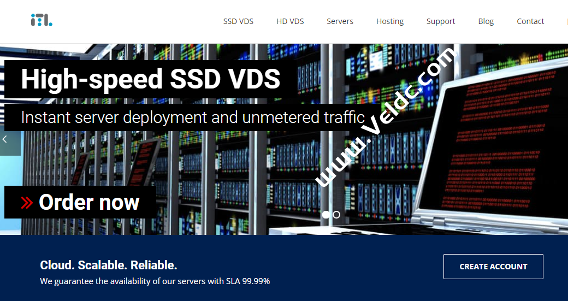Click the red double-chevron icon beside Order now

pyautogui.click(x=27, y=203)
